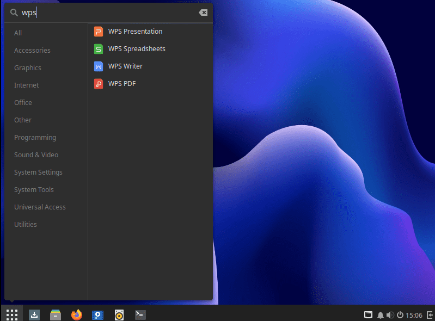The image size is (435, 321).
Task: Show notifications via bell icon
Action: [380, 315]
